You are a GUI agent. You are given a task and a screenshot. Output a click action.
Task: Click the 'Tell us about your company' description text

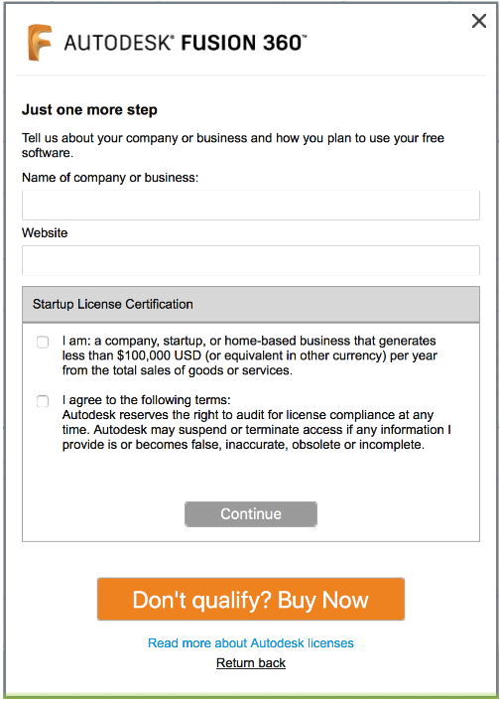[x=233, y=145]
